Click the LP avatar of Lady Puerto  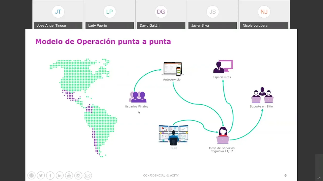tap(110, 12)
